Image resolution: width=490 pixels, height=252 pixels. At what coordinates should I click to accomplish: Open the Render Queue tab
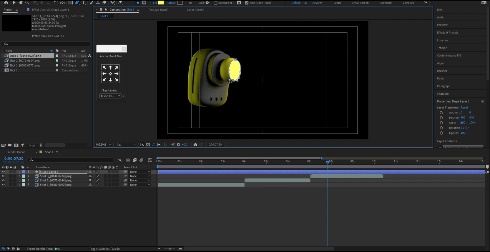pyautogui.click(x=16, y=152)
